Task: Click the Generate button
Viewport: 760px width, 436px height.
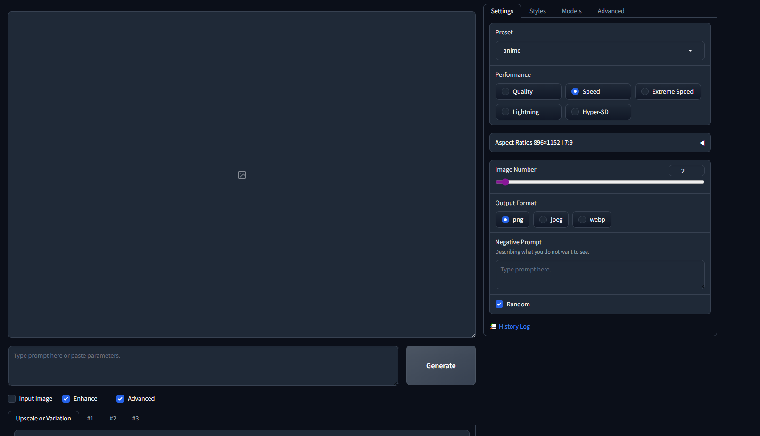Action: point(441,365)
